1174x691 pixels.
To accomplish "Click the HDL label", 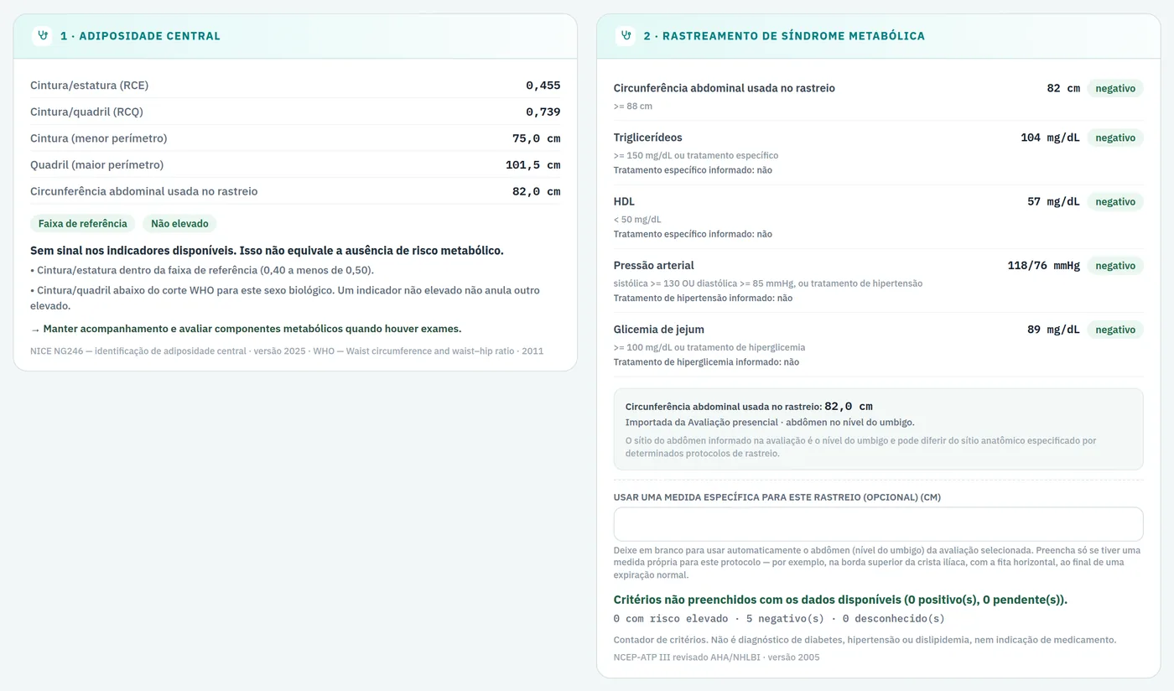I will tap(624, 202).
